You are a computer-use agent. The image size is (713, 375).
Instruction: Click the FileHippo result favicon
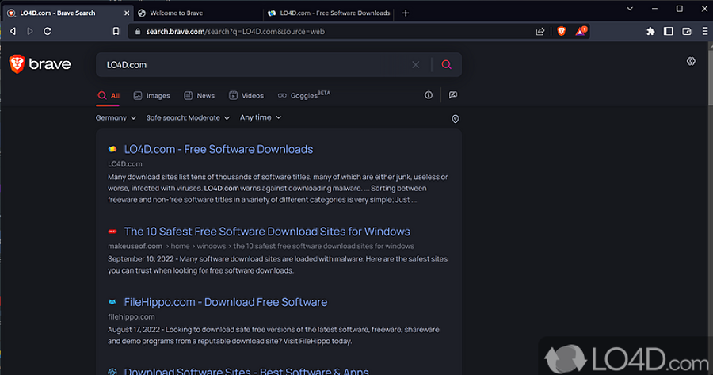pyautogui.click(x=112, y=302)
